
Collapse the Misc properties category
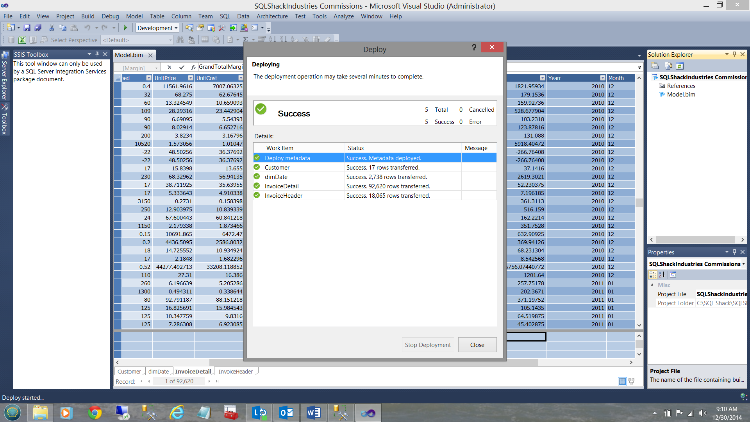tap(652, 285)
